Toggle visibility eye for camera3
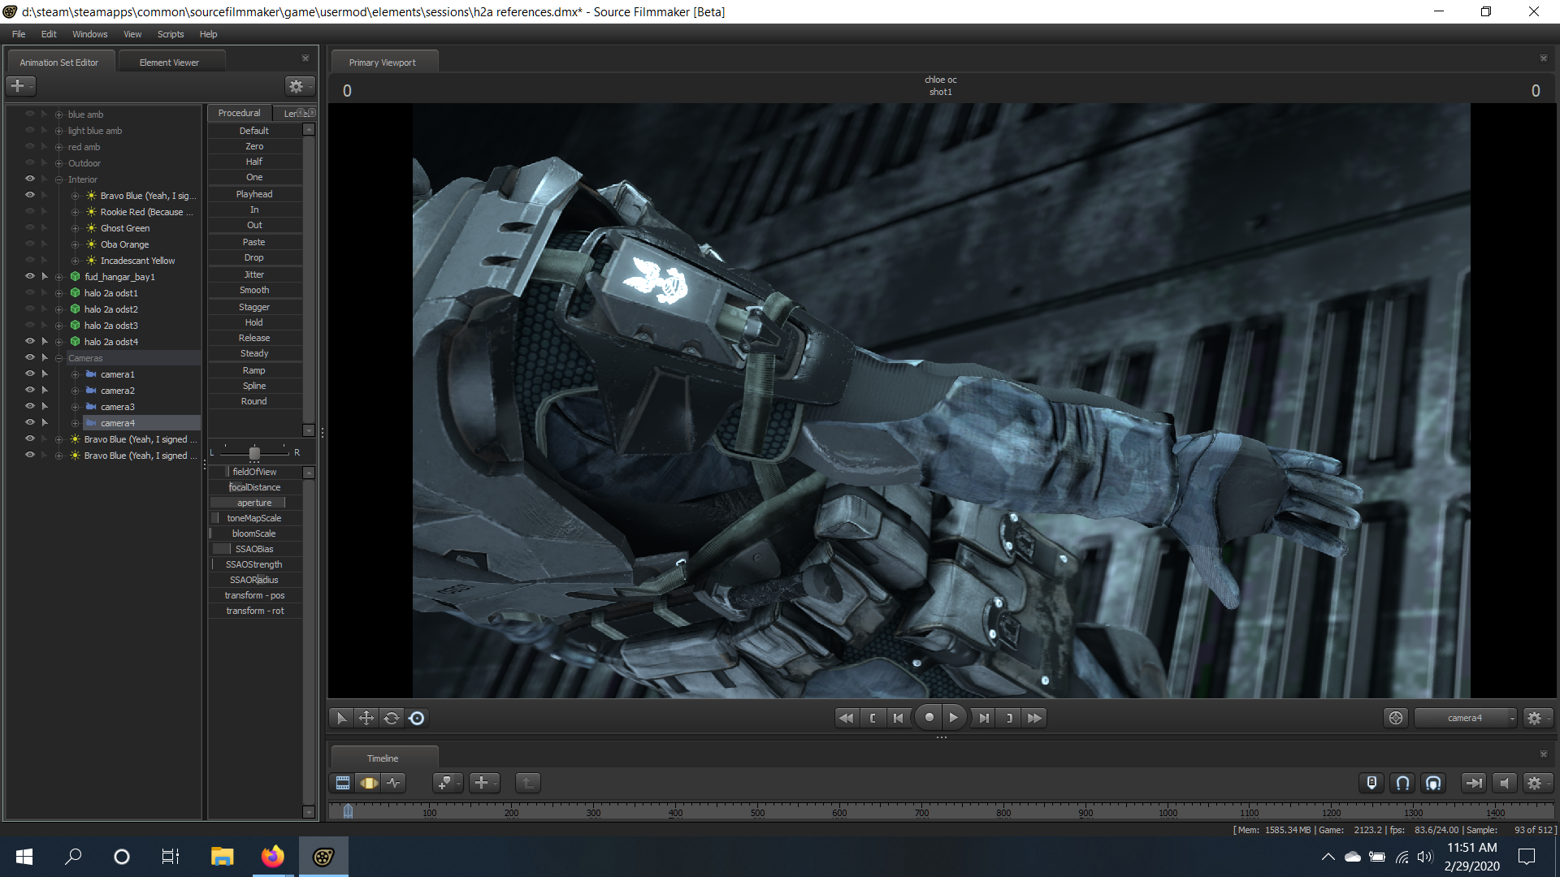 tap(30, 406)
